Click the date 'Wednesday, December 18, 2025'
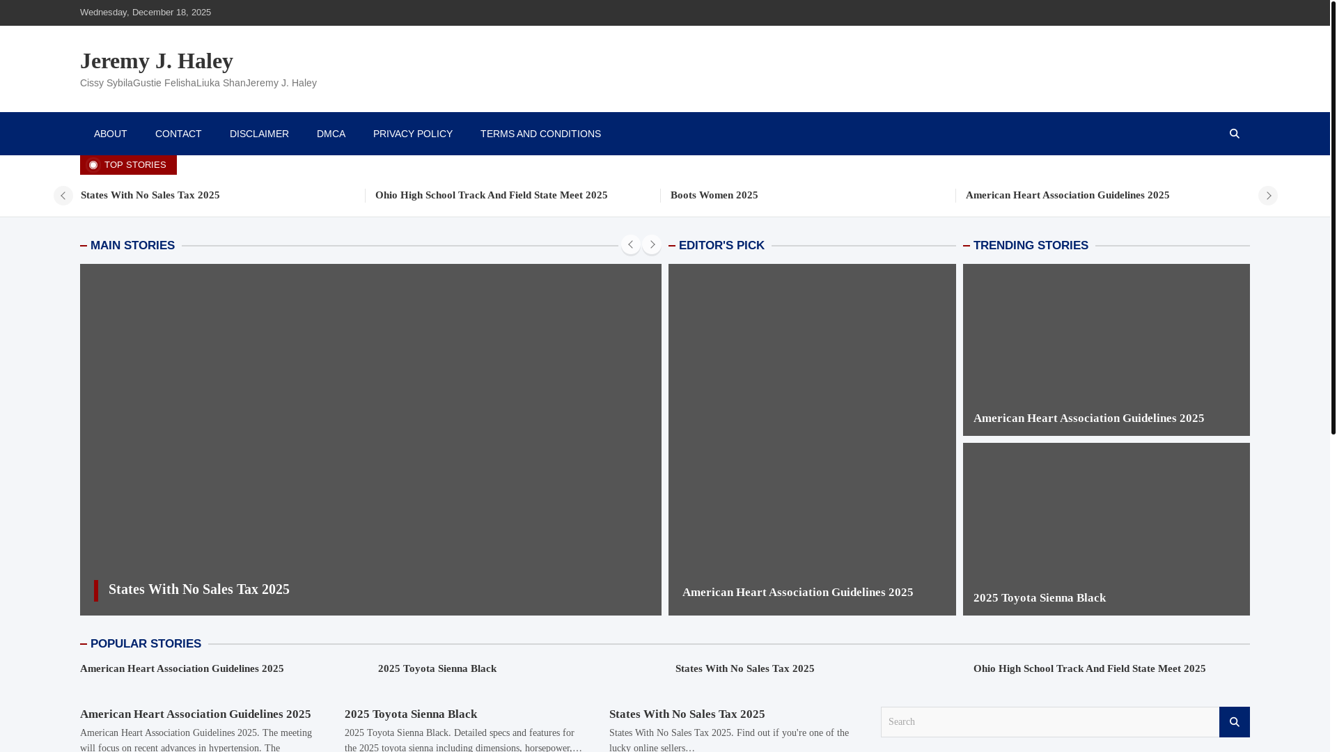Viewport: 1337px width, 752px height. pyautogui.click(x=146, y=13)
